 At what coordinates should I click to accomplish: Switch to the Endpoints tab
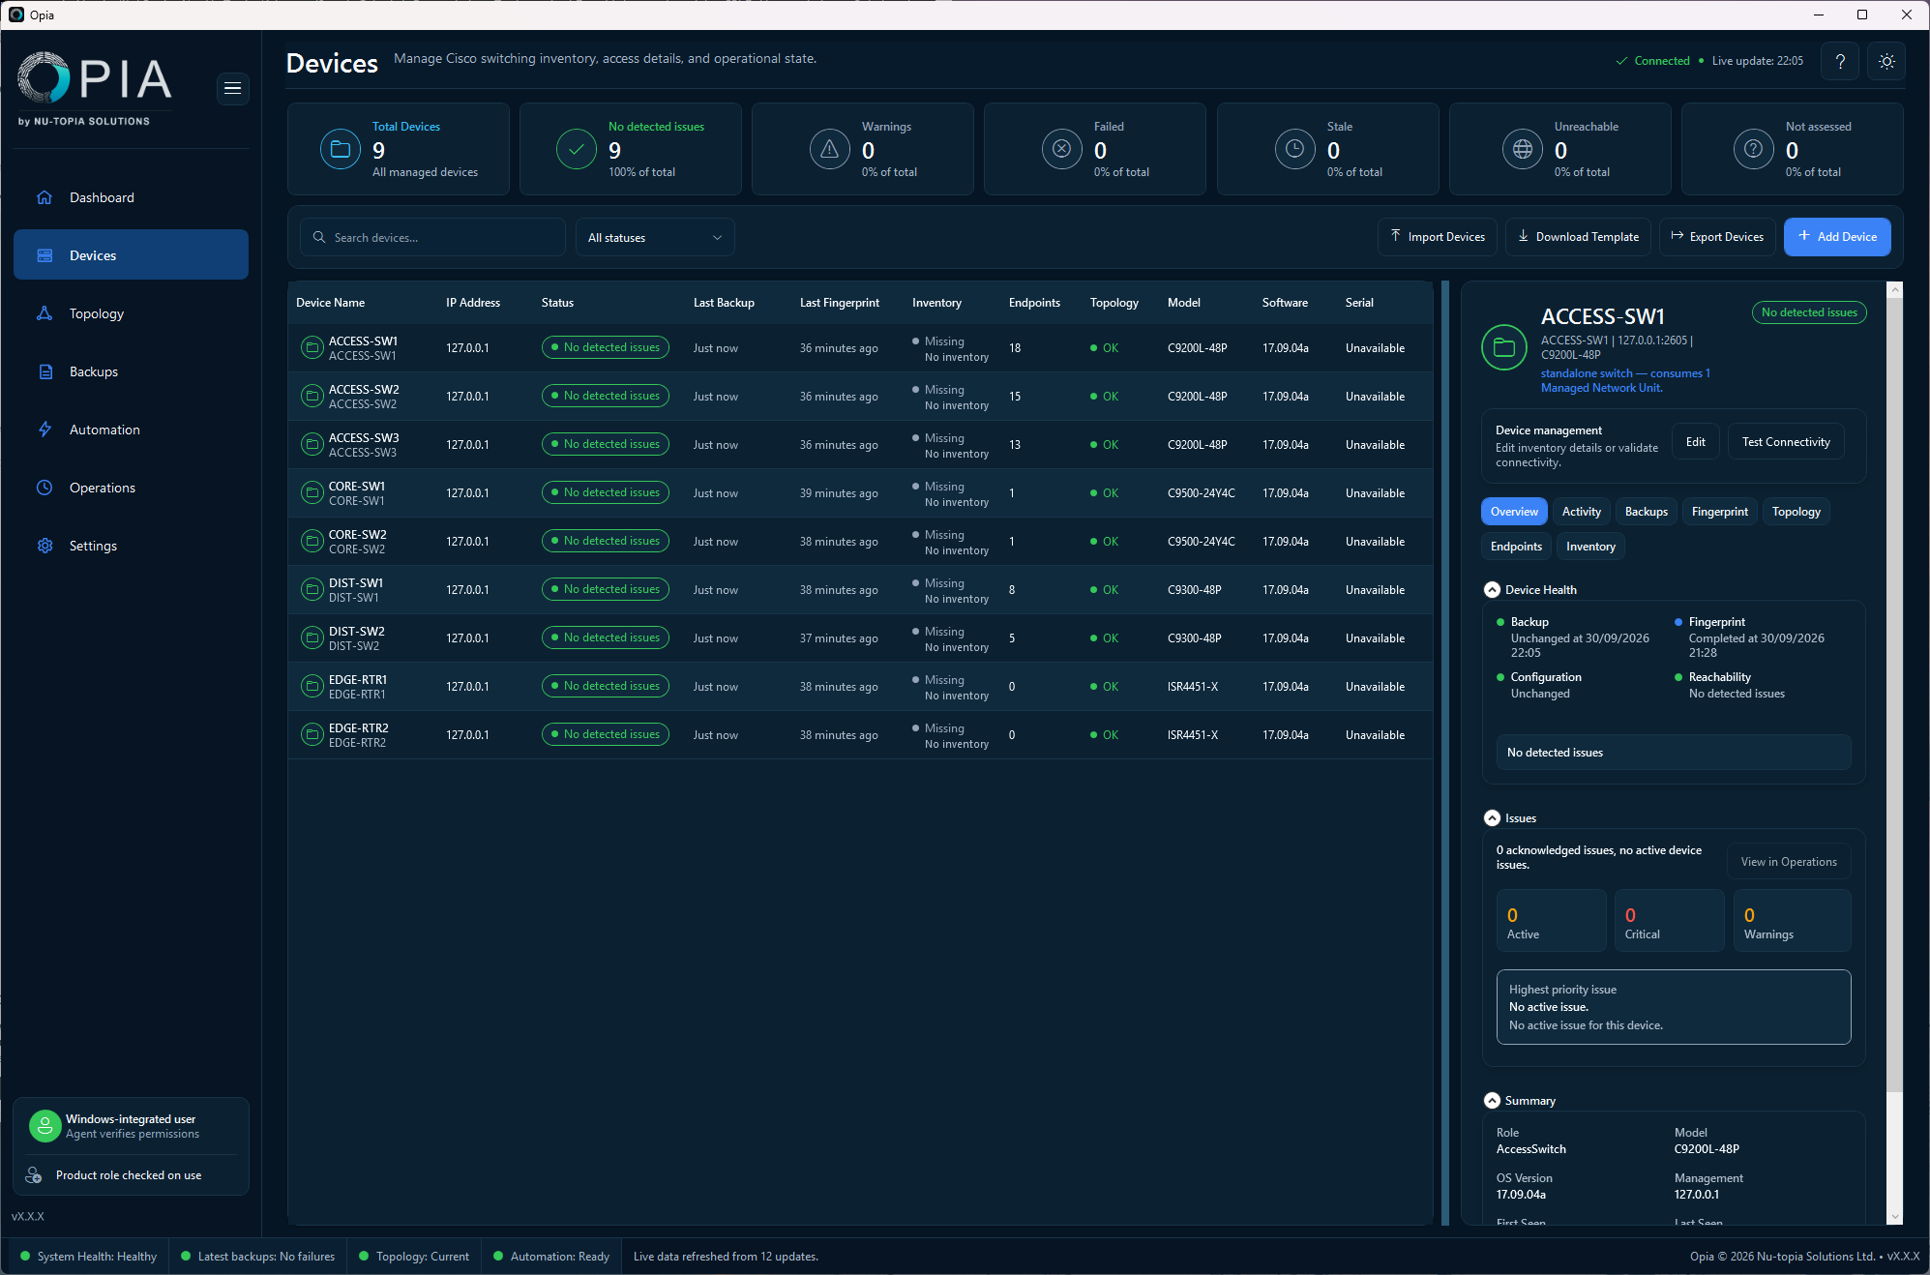(x=1516, y=547)
